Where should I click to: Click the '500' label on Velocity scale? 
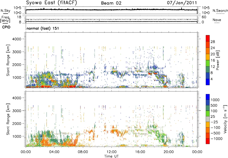pyautogui.click(x=214, y=106)
